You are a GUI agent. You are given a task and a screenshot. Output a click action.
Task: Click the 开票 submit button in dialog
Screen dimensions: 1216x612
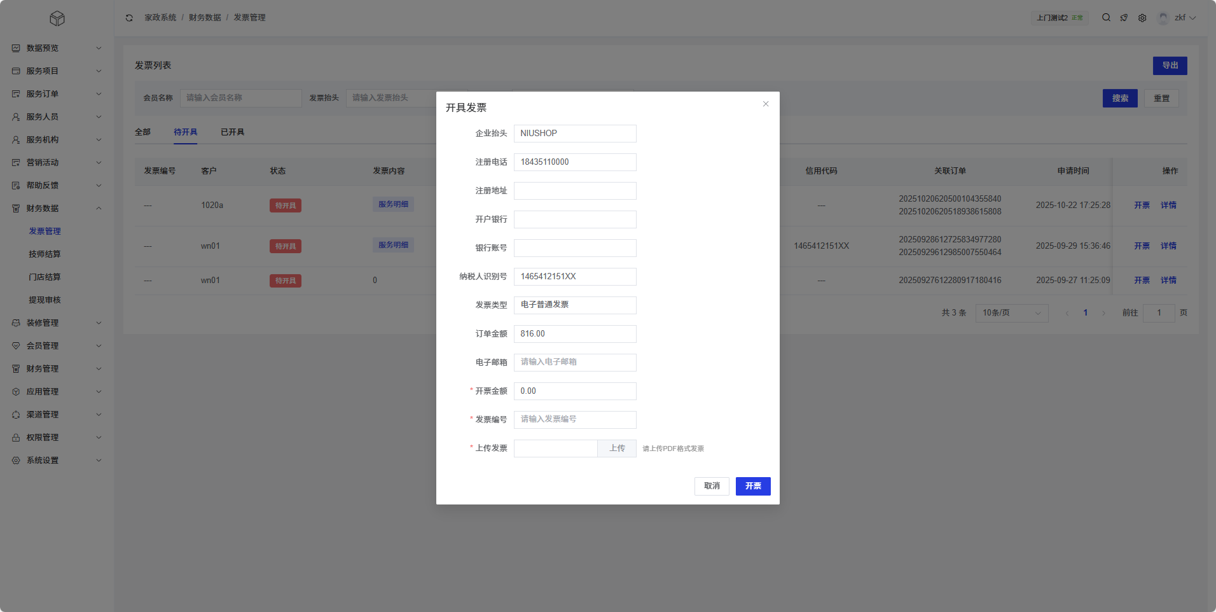(752, 486)
